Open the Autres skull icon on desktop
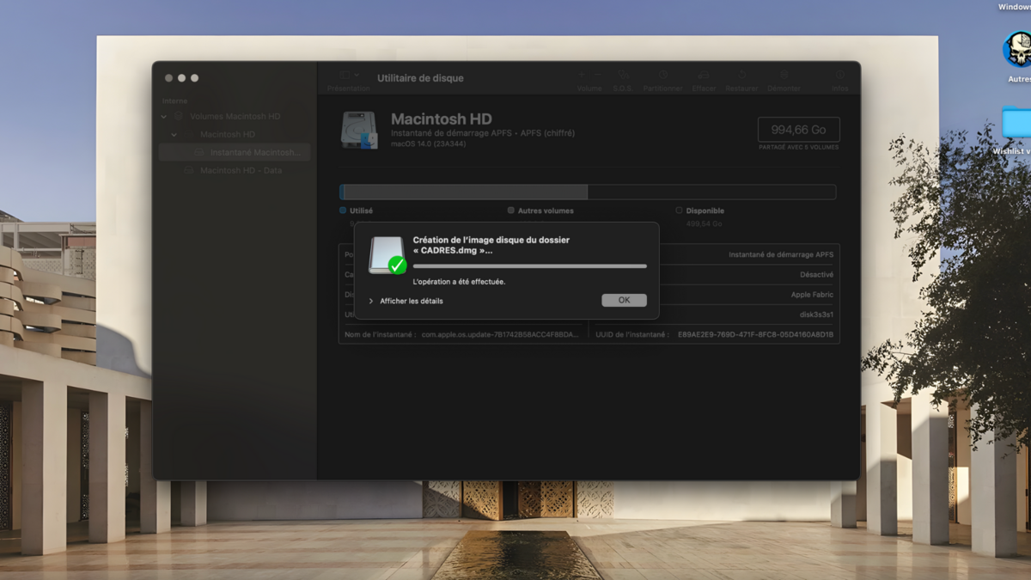This screenshot has width=1031, height=580. pyautogui.click(x=1017, y=49)
